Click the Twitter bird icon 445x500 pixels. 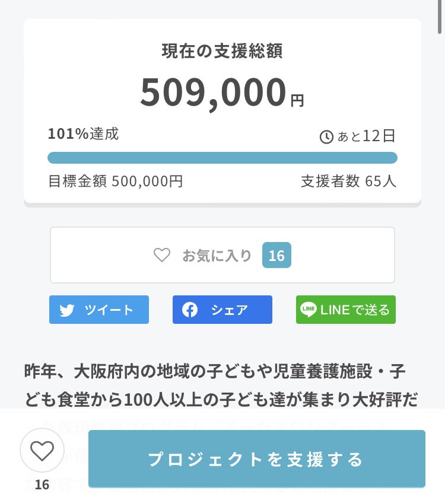point(67,310)
